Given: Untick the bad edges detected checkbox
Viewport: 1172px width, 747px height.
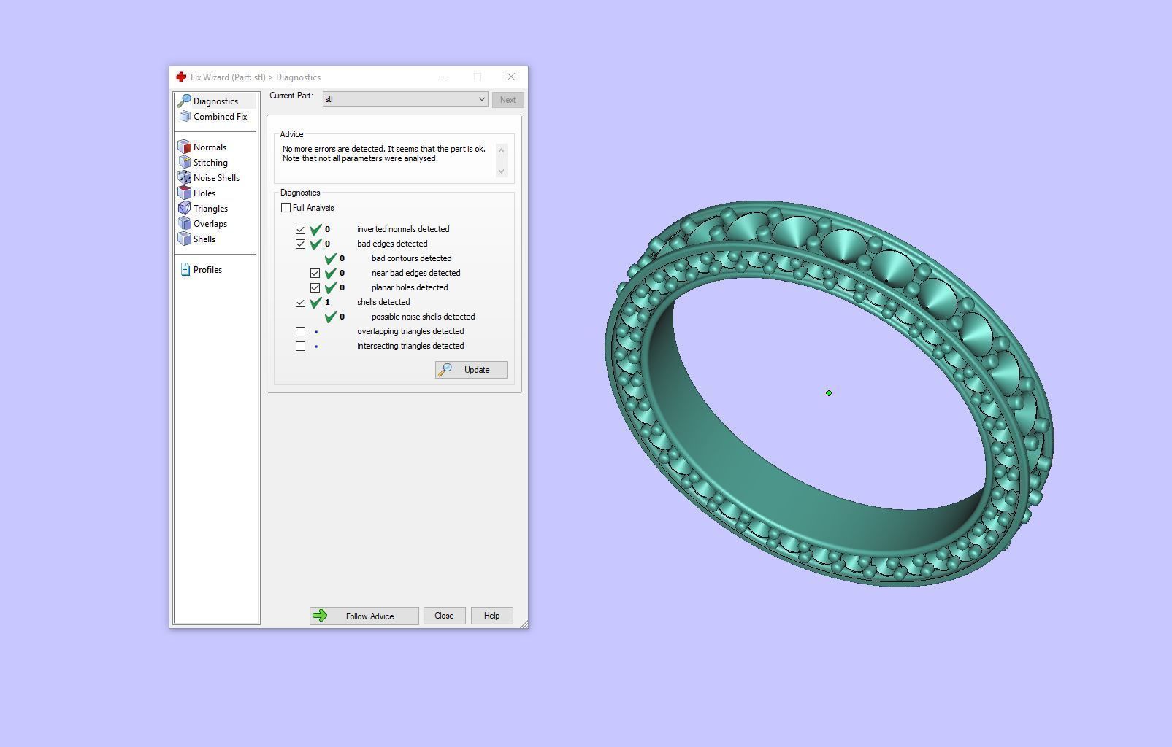Looking at the screenshot, I should coord(300,244).
